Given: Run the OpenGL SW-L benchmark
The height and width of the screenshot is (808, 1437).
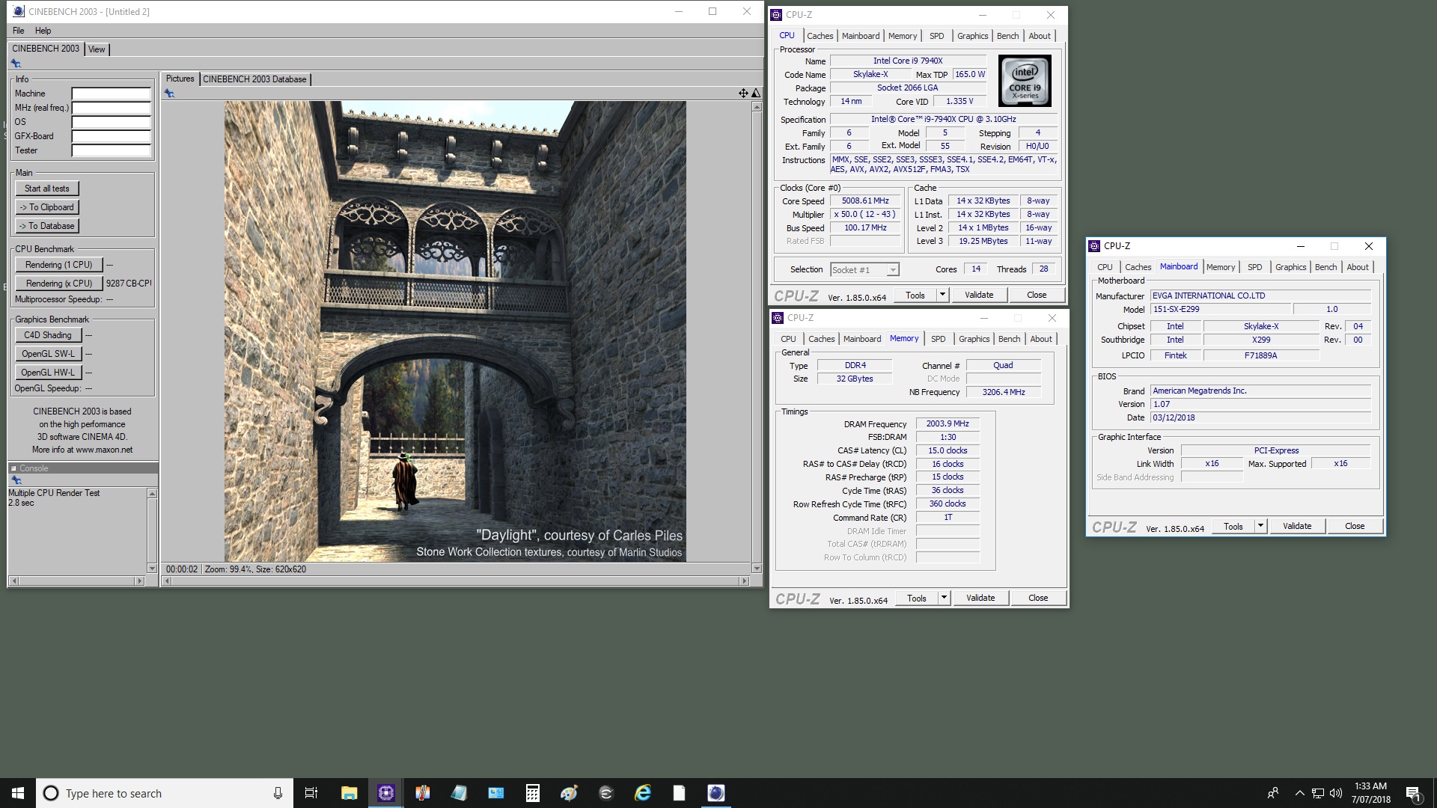Looking at the screenshot, I should coord(48,354).
